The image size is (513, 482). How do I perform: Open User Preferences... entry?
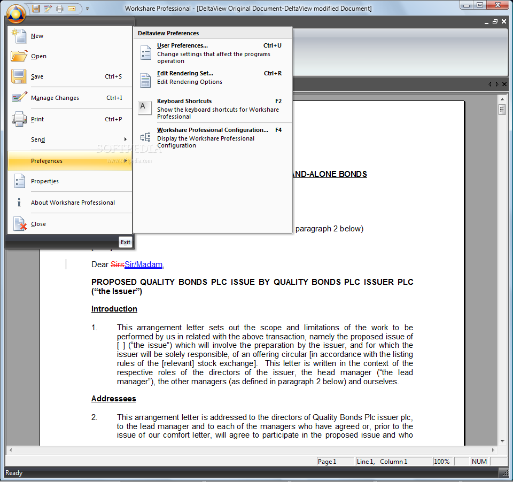coord(212,53)
